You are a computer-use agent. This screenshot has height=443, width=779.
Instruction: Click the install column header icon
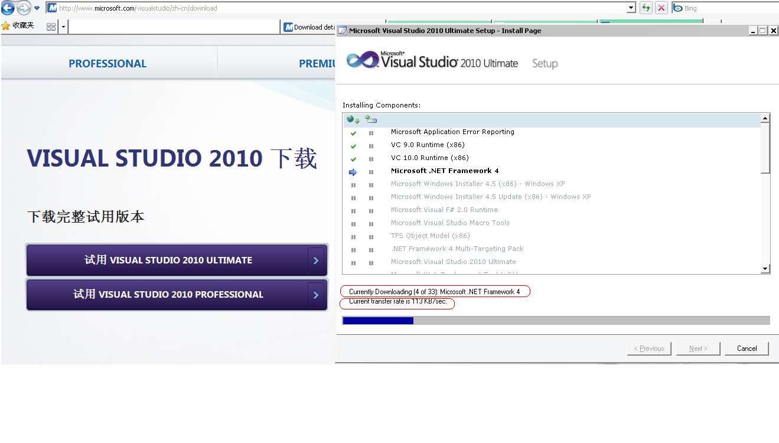click(371, 119)
